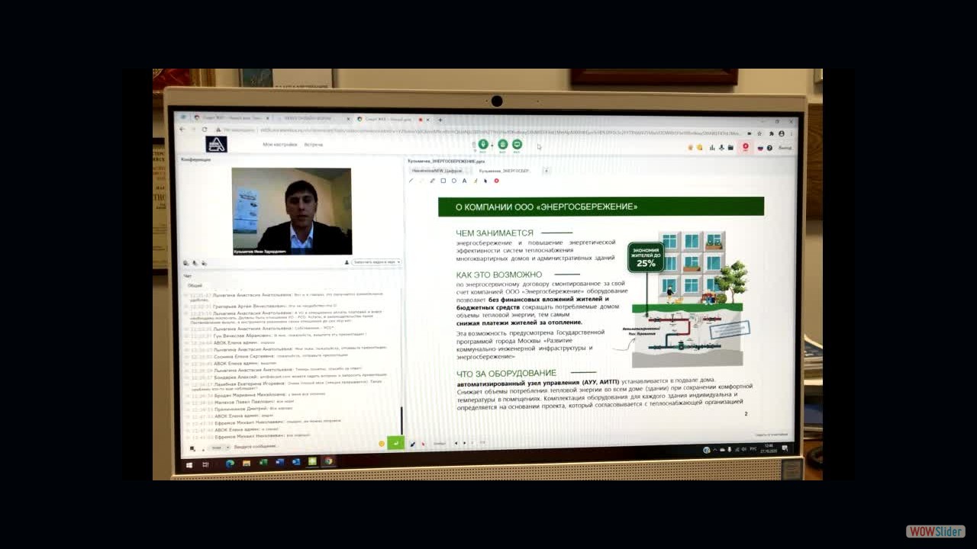977x549 pixels.
Task: Open the Windows notification center icon
Action: pos(785,448)
